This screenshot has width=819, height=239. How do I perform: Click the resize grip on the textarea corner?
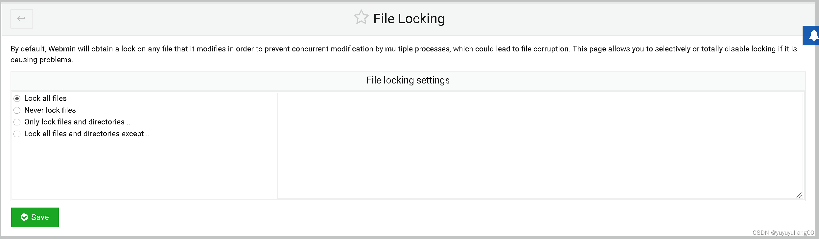click(799, 195)
